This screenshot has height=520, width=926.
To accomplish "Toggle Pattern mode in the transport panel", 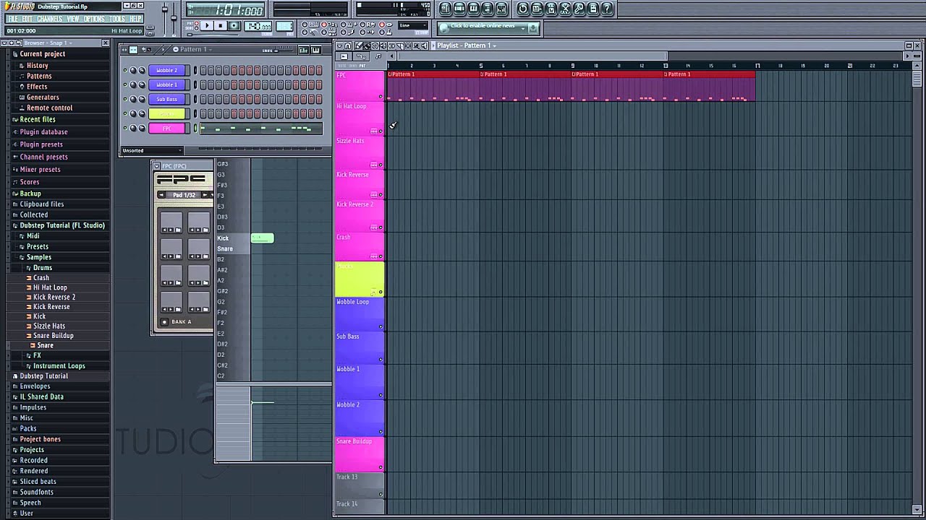I will point(197,23).
